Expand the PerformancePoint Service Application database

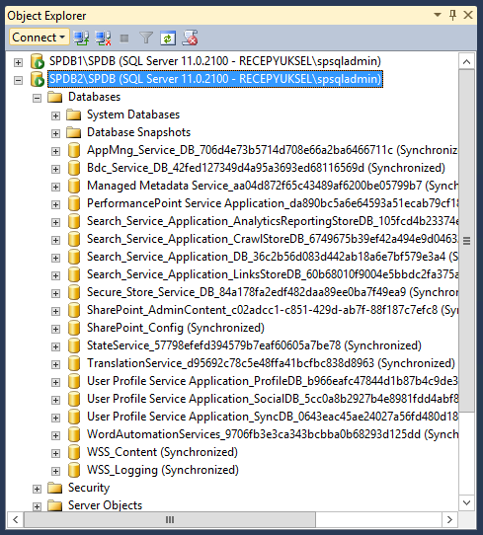tap(55, 204)
